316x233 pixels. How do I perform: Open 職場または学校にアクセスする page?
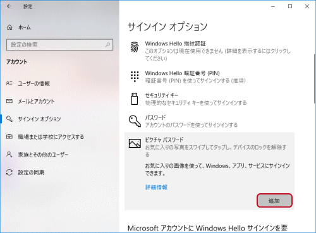tap(59, 137)
